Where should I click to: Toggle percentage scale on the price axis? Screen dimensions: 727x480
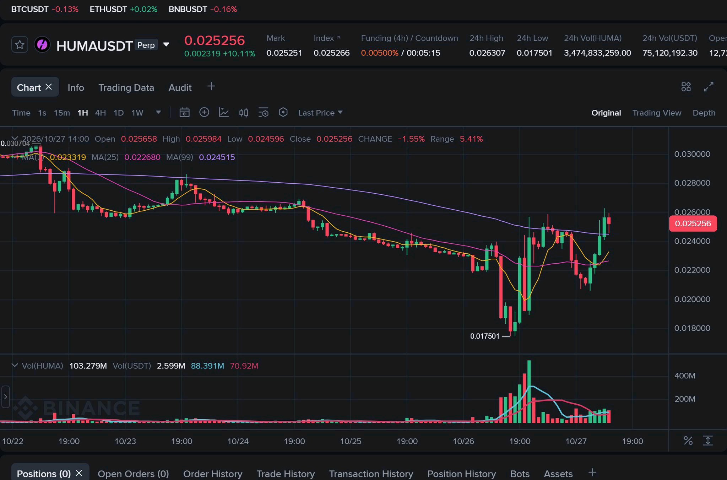pos(688,441)
